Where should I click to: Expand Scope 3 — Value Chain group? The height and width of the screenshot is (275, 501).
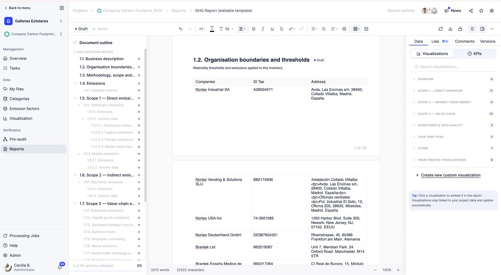point(453,114)
